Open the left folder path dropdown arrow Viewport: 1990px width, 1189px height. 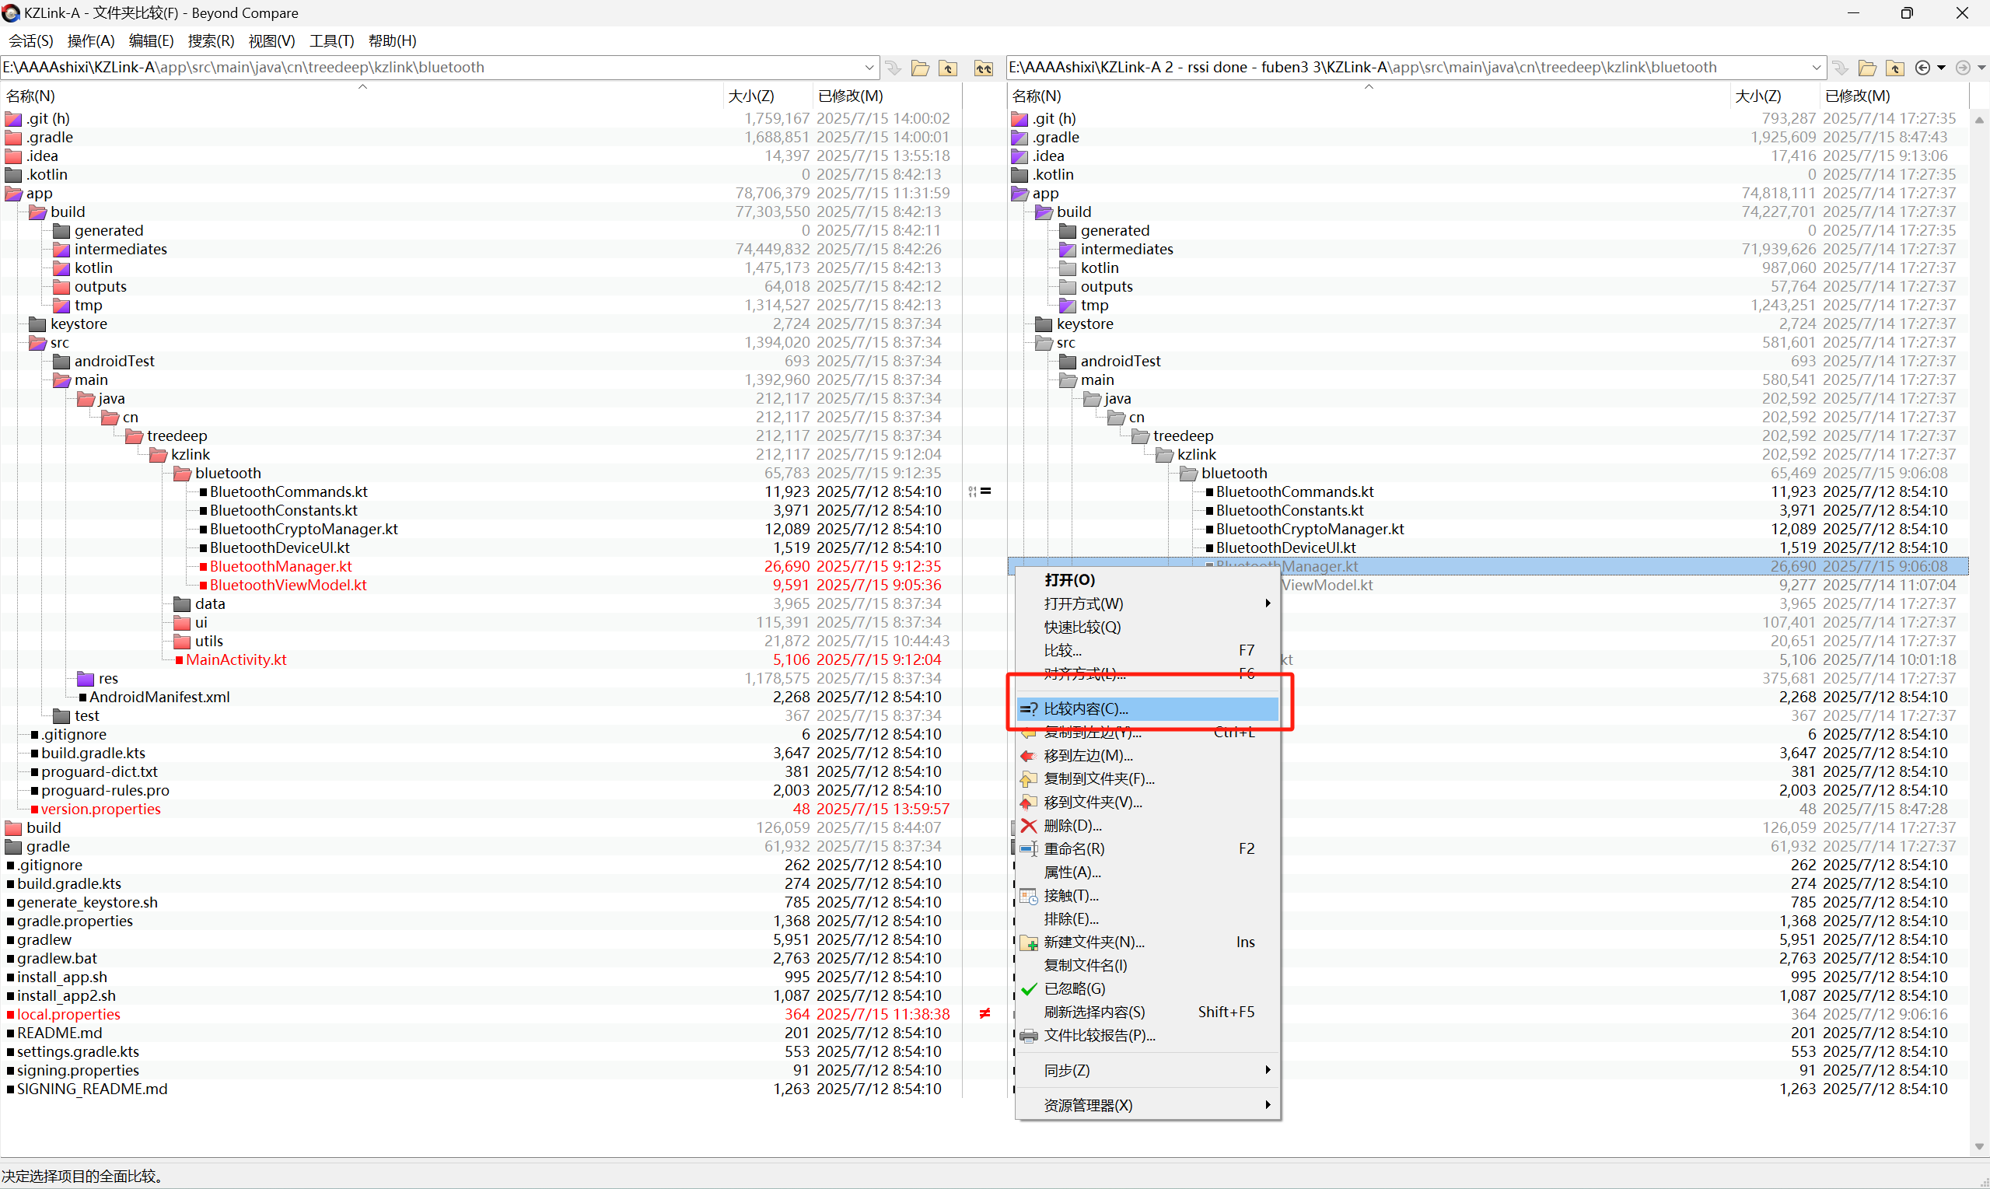pos(869,68)
